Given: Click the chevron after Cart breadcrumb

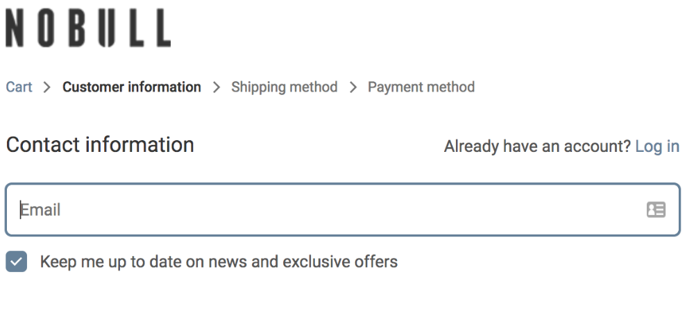Looking at the screenshot, I should pyautogui.click(x=47, y=87).
